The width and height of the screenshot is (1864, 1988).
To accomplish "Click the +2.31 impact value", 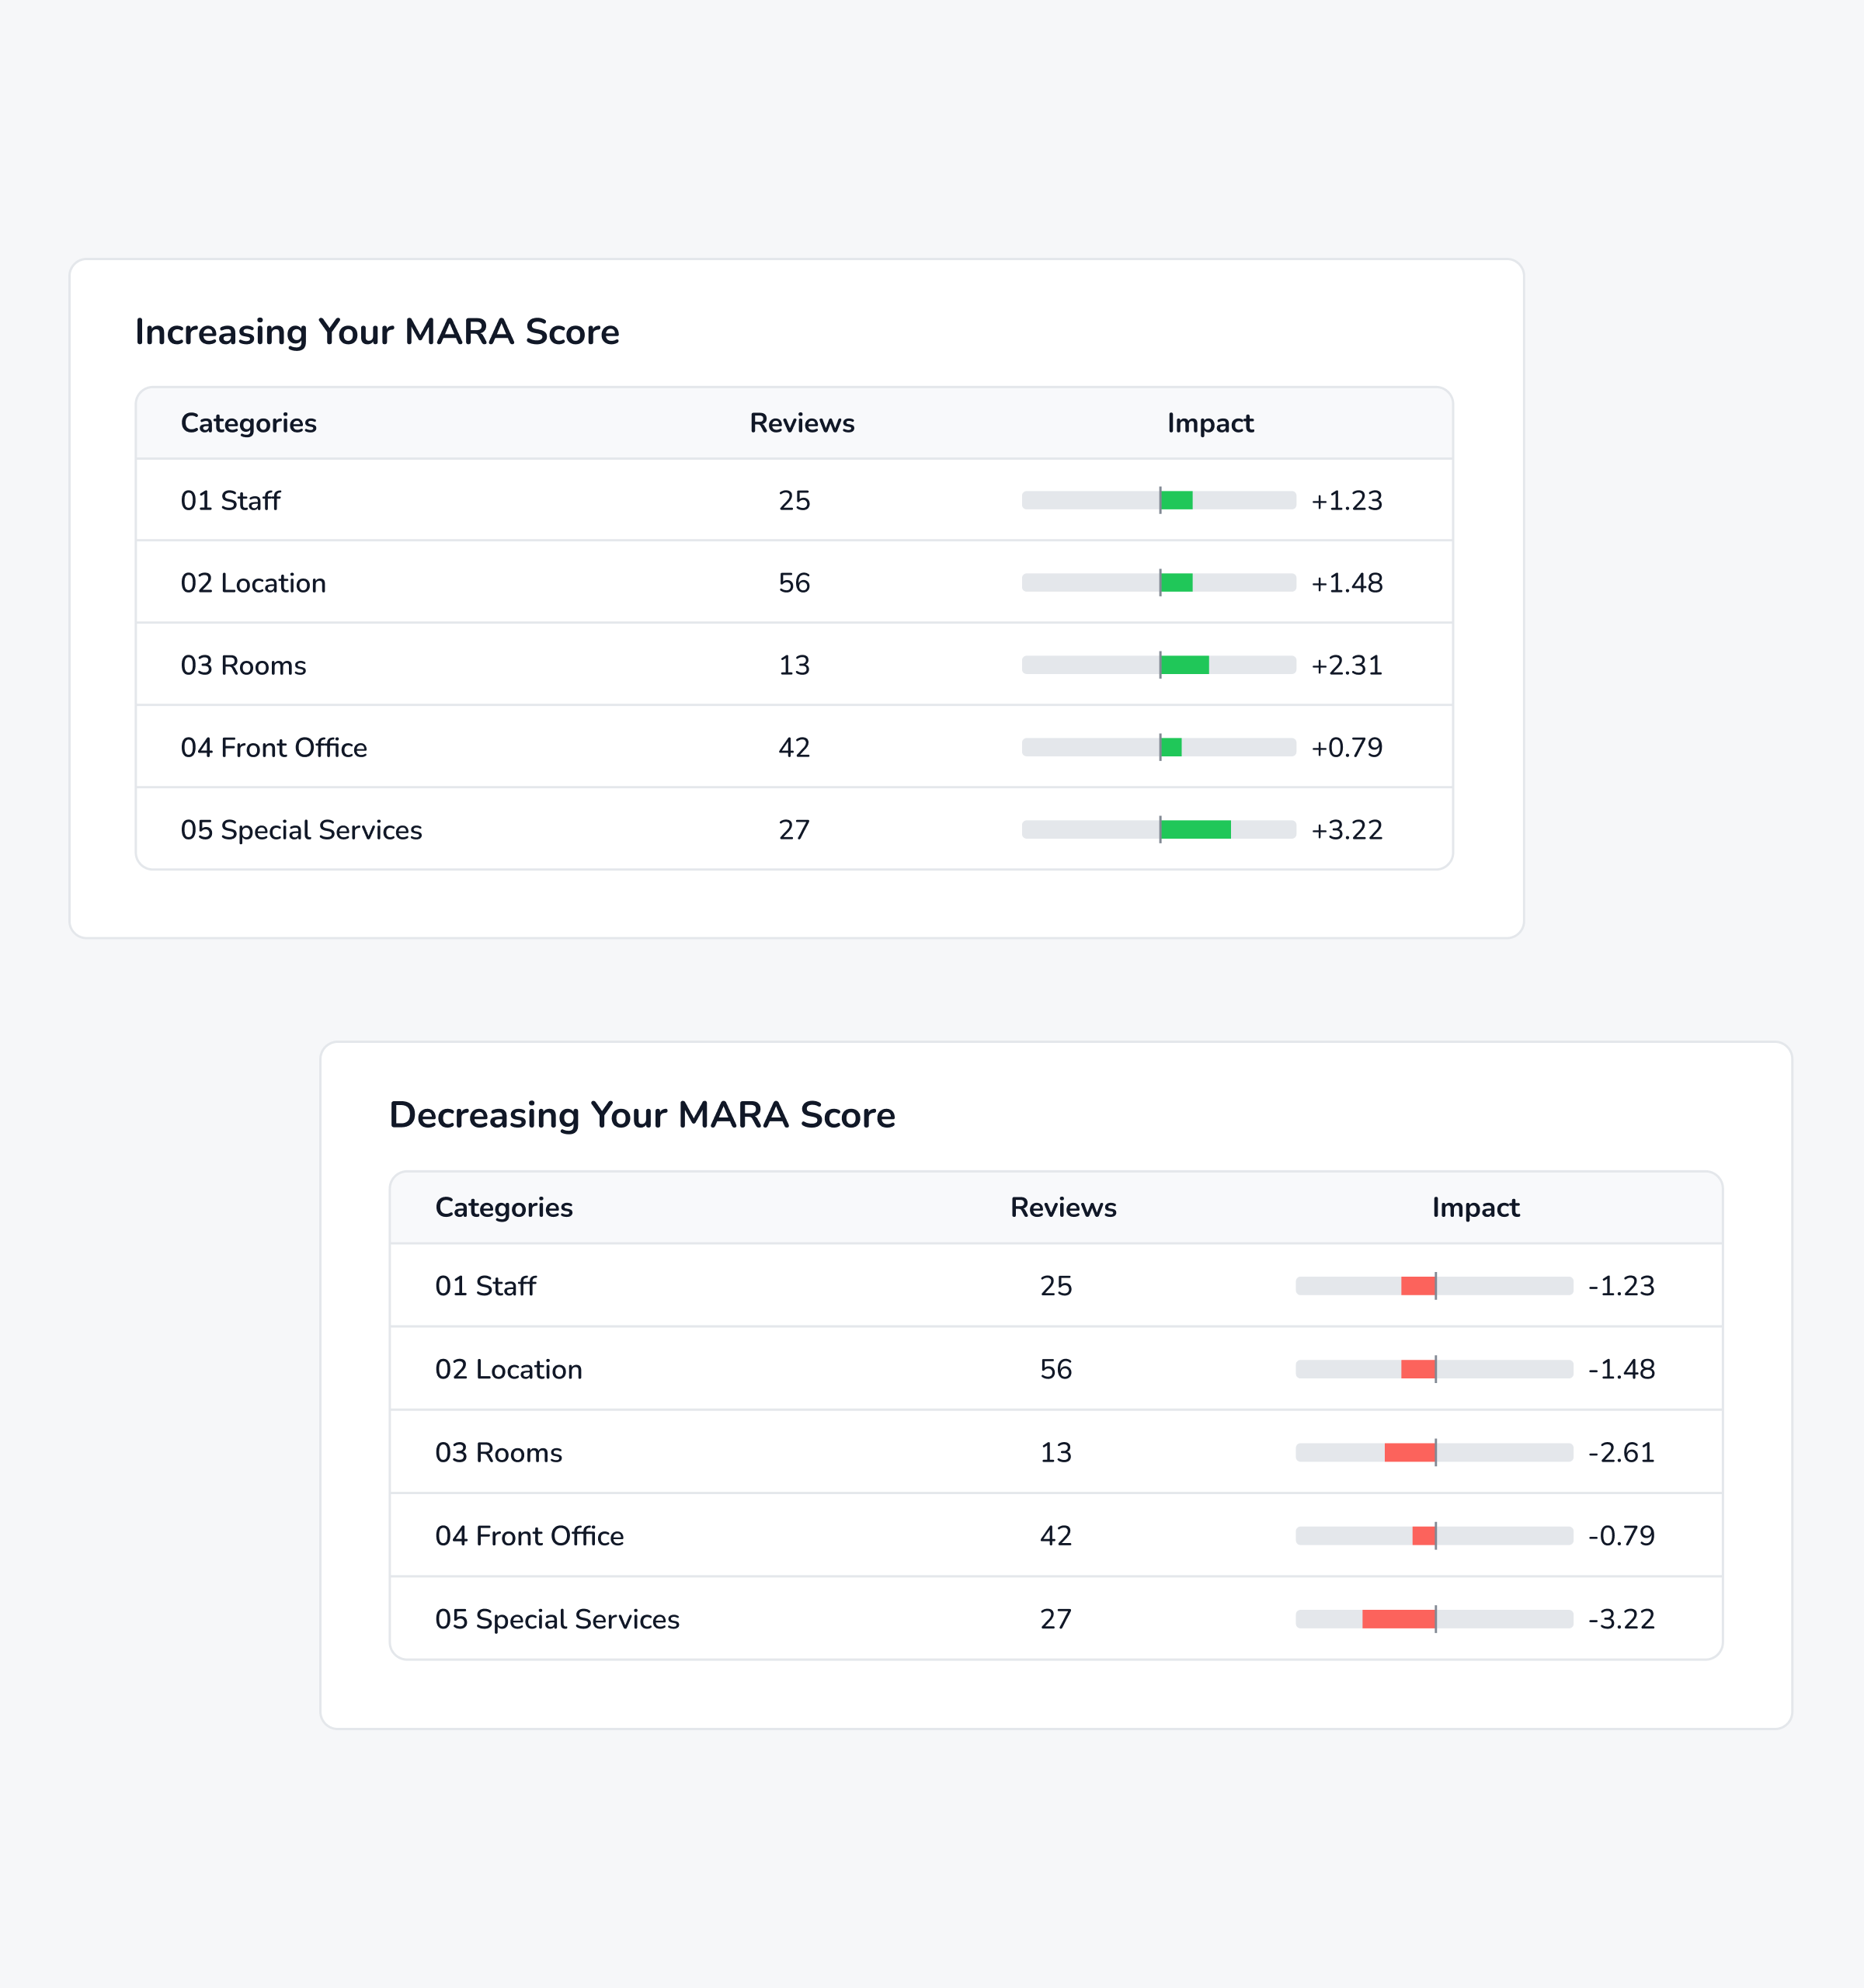I will (1347, 665).
